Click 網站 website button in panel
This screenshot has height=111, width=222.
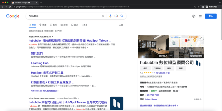coord(145,68)
